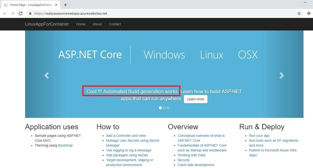313x168 pixels.
Task: Open the profile icon beside the star
Action: [x=309, y=13]
